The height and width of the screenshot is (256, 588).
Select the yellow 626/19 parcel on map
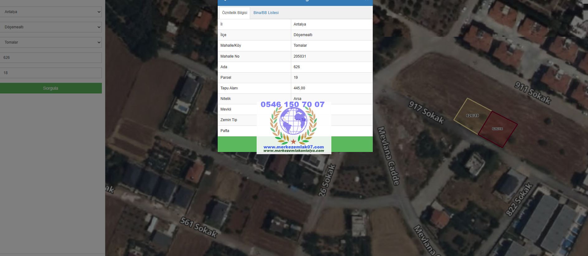[x=472, y=116]
